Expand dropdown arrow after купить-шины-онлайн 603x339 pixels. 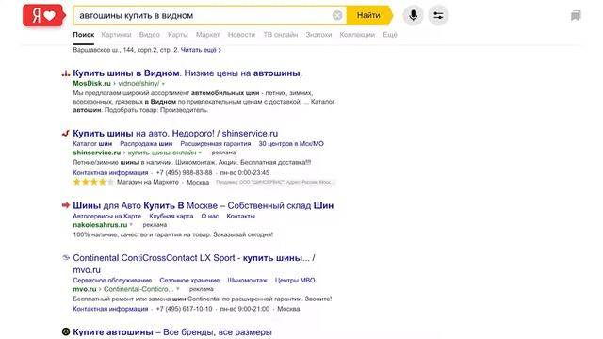pos(200,153)
